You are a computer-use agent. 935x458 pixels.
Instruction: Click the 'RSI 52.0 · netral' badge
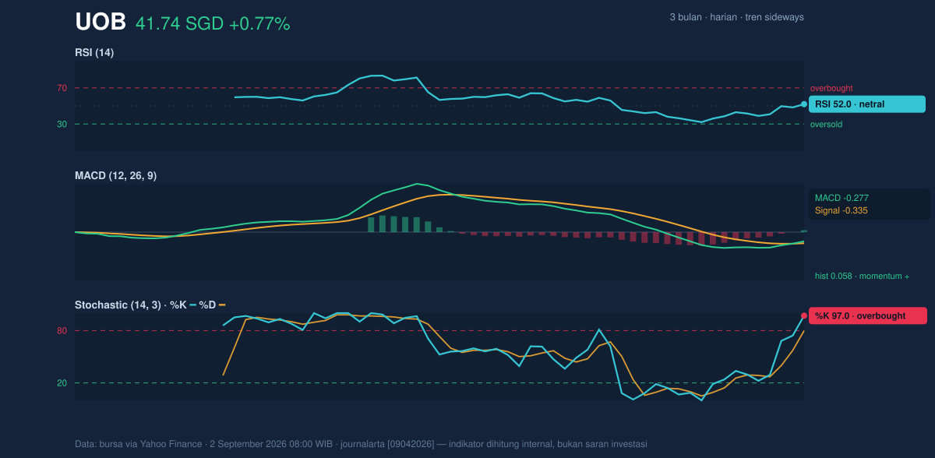[x=867, y=104]
